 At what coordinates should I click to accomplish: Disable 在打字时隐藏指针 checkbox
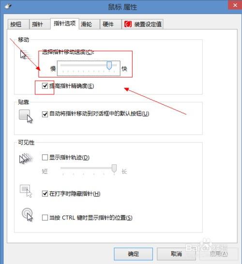coord(45,194)
